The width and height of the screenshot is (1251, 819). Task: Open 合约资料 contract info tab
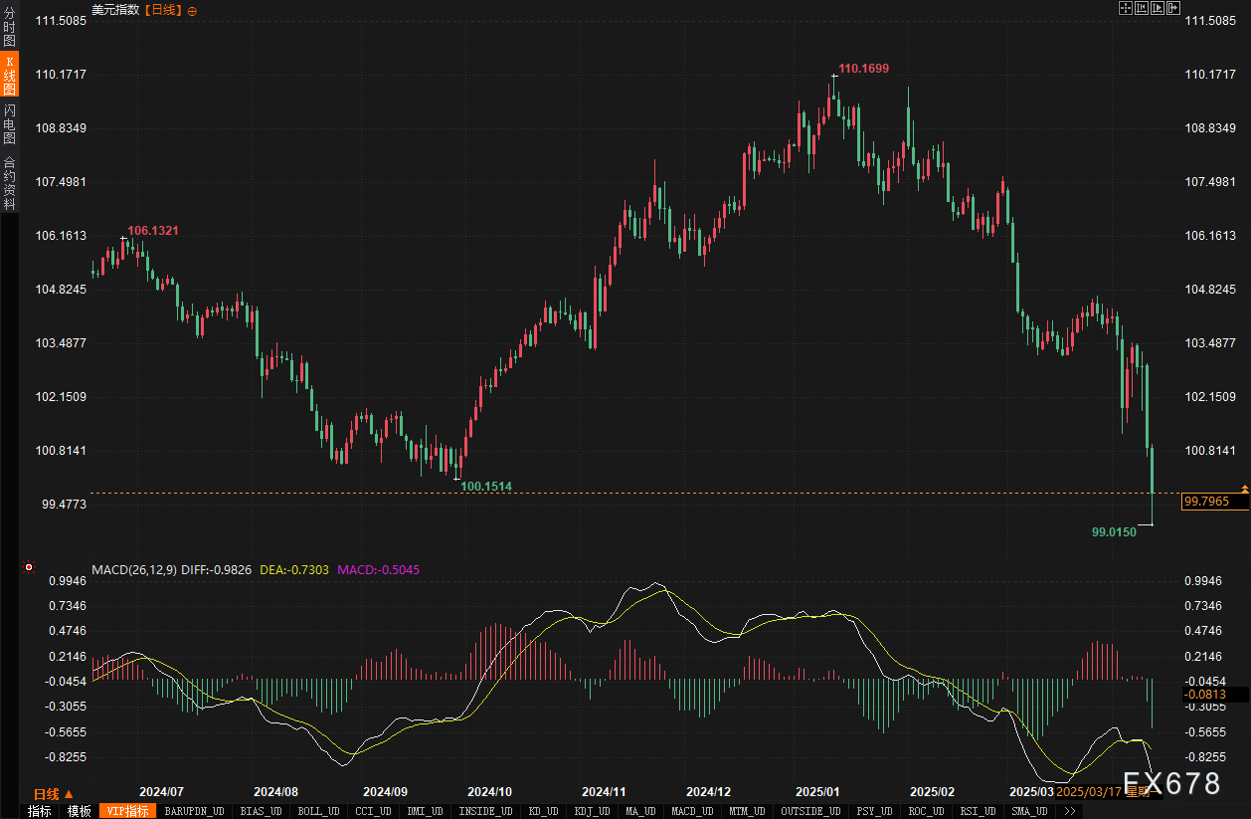9,182
